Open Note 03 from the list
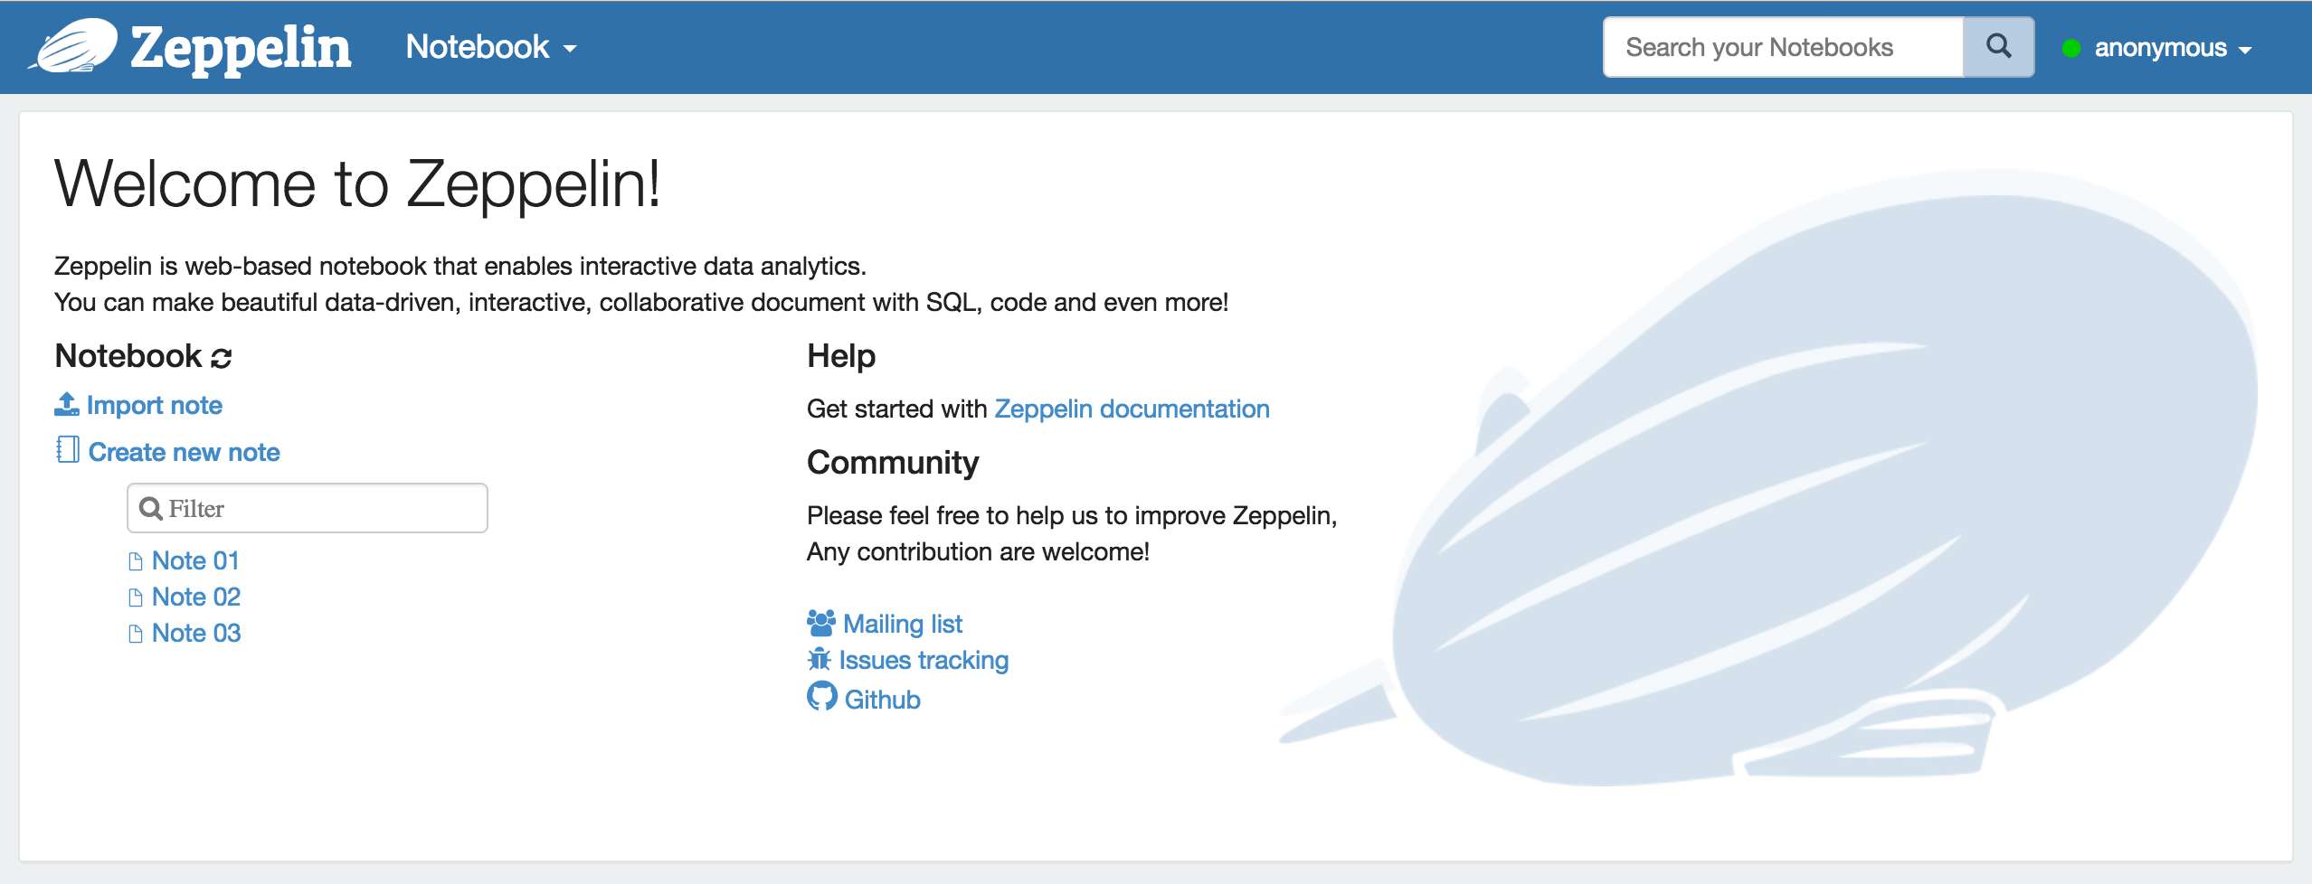Image resolution: width=2312 pixels, height=884 pixels. click(x=195, y=633)
